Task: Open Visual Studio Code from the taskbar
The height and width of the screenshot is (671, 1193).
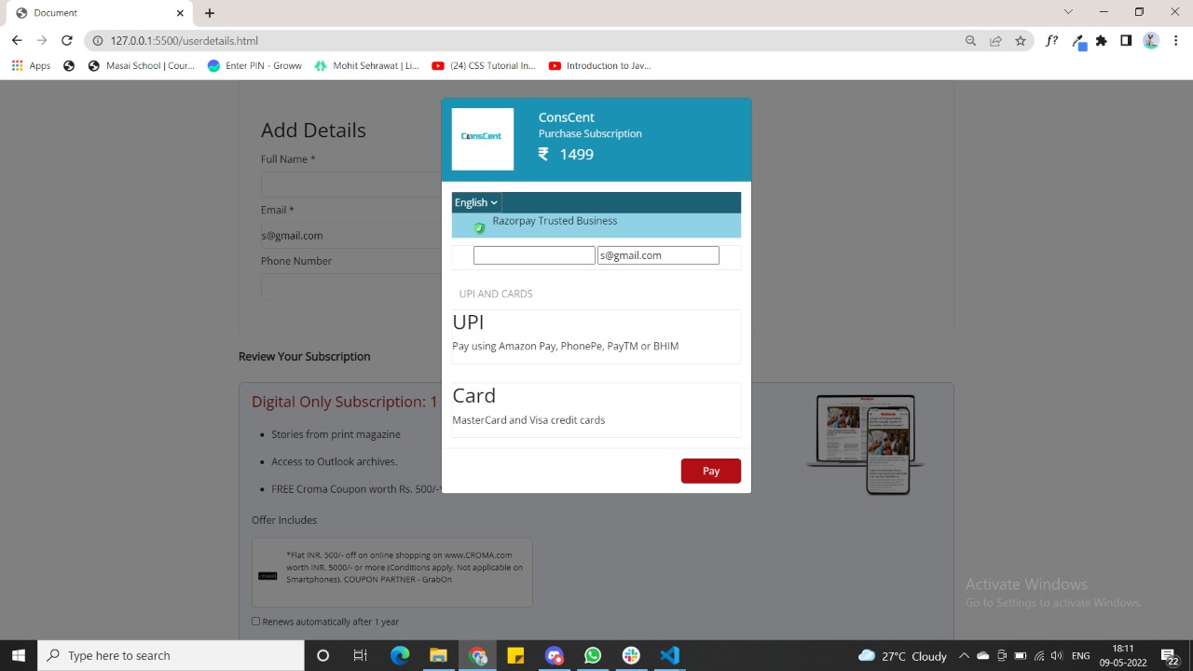Action: 669,655
